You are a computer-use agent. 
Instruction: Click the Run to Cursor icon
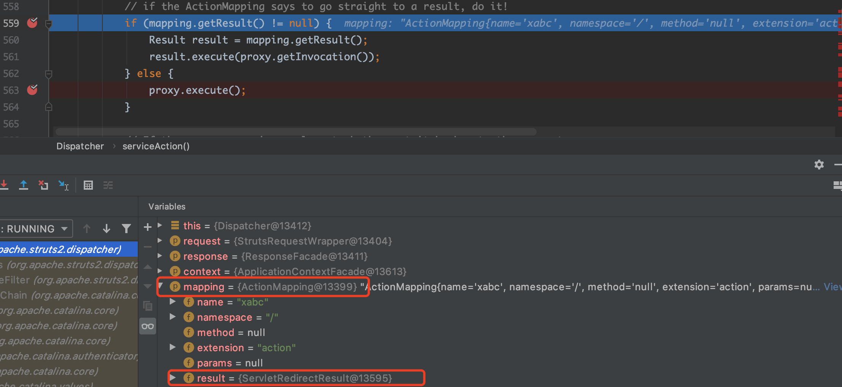[x=63, y=185]
